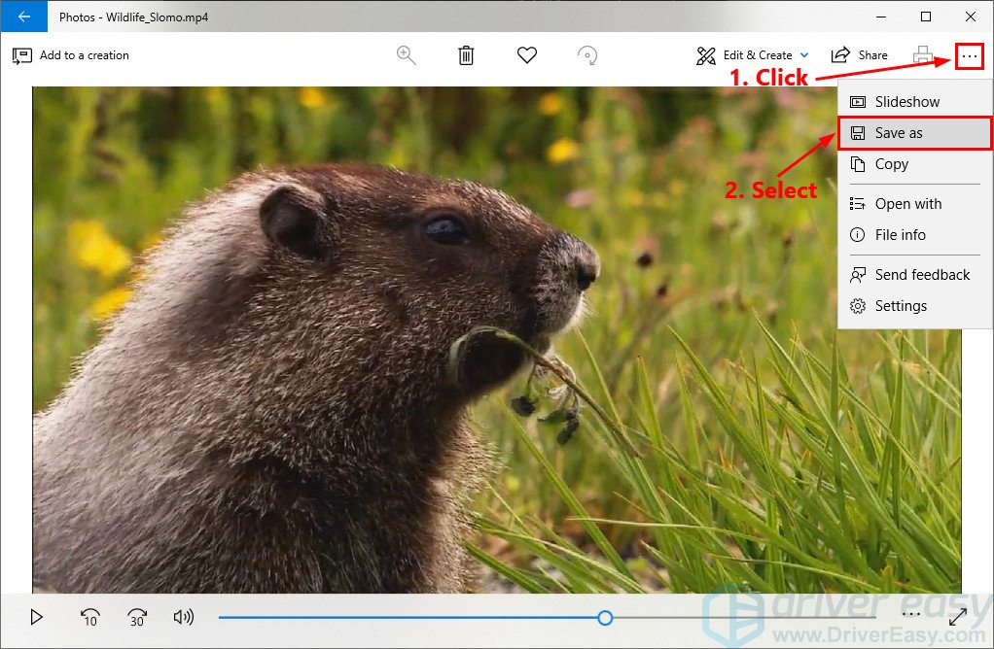Click the back arrow to return
The width and height of the screenshot is (994, 649).
tap(21, 17)
